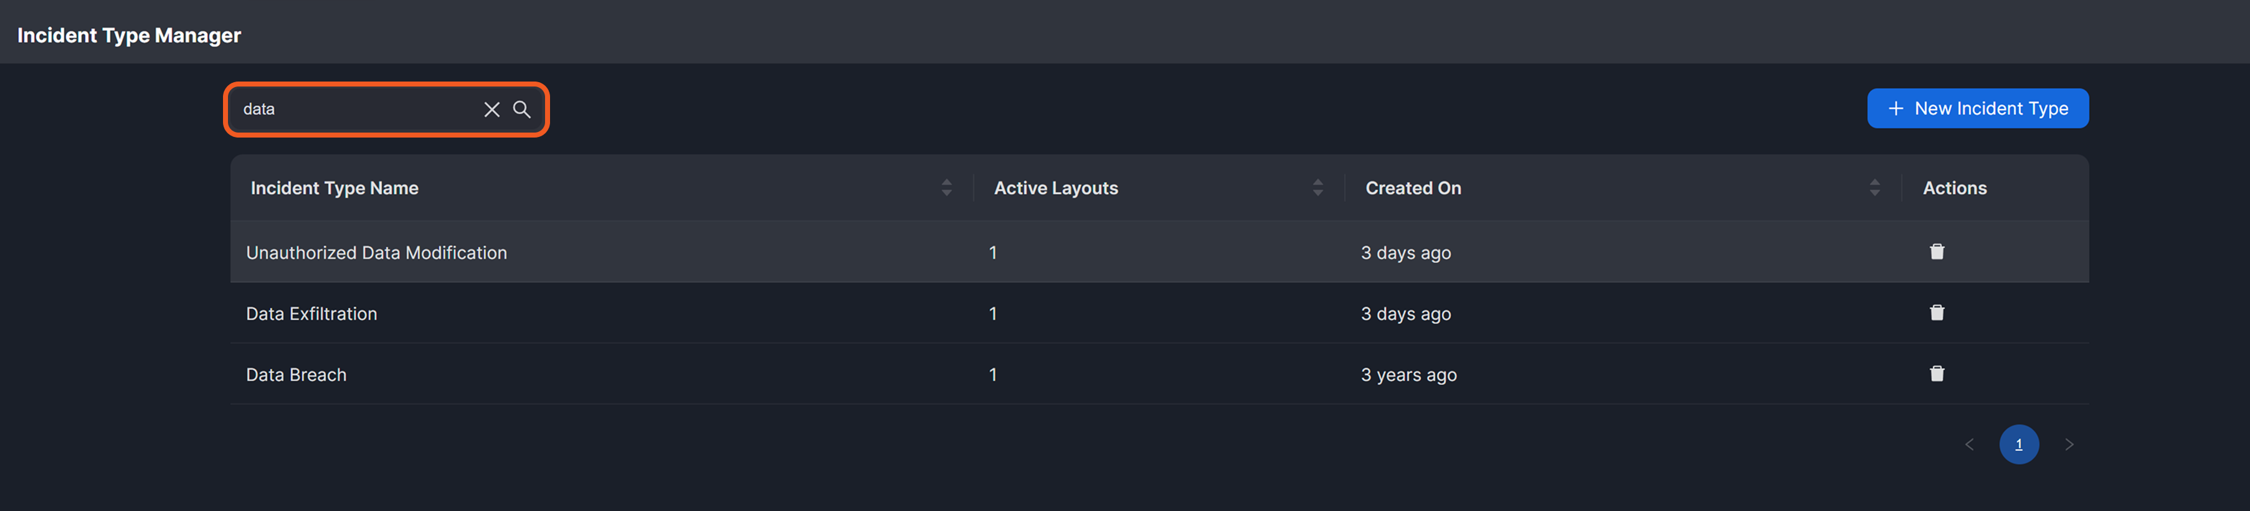The height and width of the screenshot is (511, 2250).
Task: Go to the previous page arrow
Action: 1970,445
